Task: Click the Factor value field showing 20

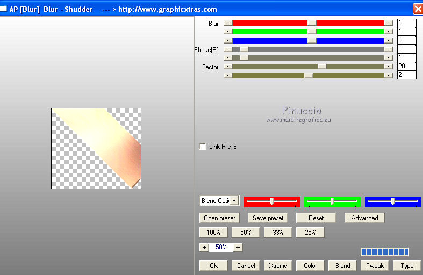Action: coord(406,66)
